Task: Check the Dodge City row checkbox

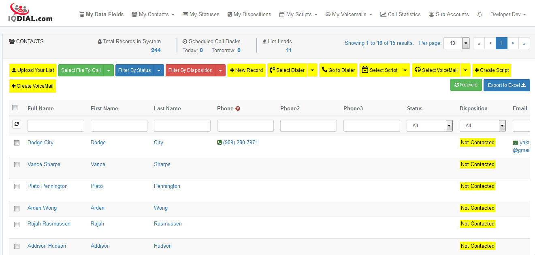Action: [17, 143]
